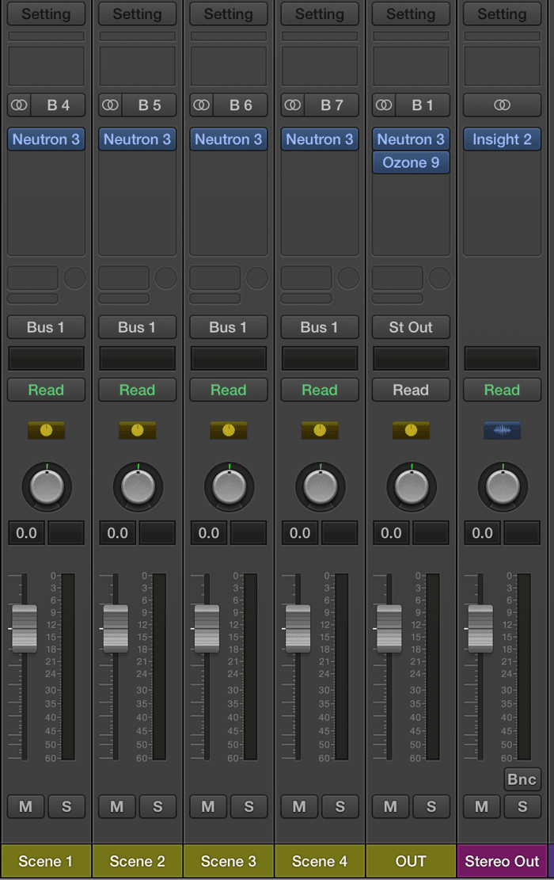Open the Bus 1 output menu on Scene 1
Screen dimensions: 554x880
click(x=46, y=327)
